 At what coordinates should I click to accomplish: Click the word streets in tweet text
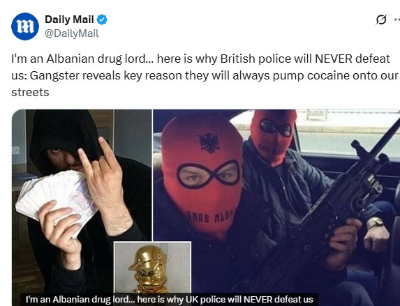tap(30, 92)
